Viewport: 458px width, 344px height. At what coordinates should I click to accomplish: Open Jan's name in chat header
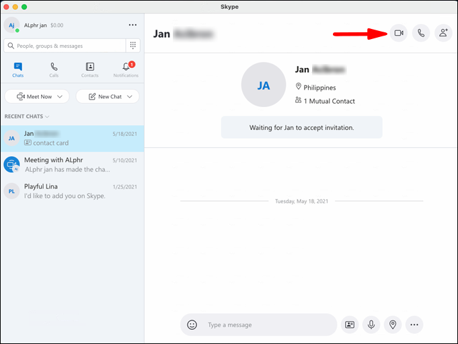(184, 34)
